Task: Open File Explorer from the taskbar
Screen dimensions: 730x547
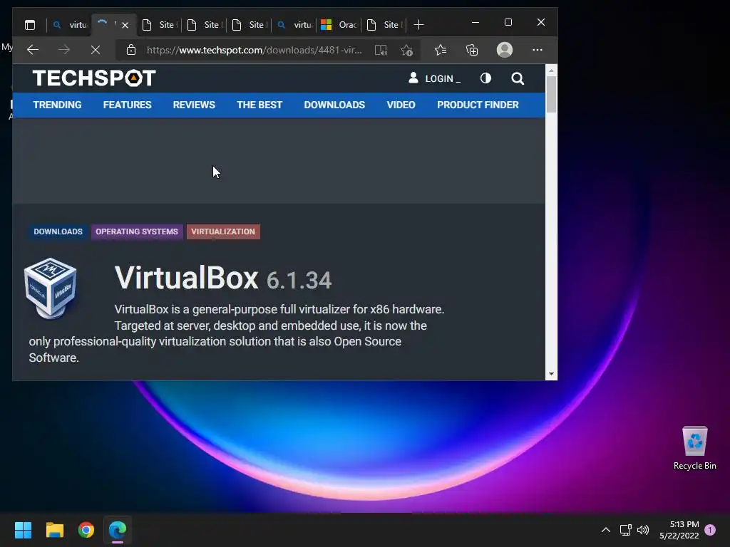Action: pyautogui.click(x=54, y=530)
